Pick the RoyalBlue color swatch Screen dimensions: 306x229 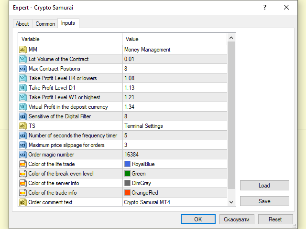[x=128, y=164]
